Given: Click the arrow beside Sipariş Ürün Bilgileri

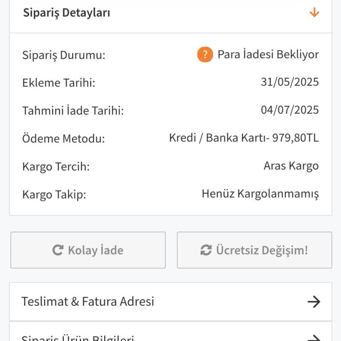Looking at the screenshot, I should pyautogui.click(x=314, y=338).
